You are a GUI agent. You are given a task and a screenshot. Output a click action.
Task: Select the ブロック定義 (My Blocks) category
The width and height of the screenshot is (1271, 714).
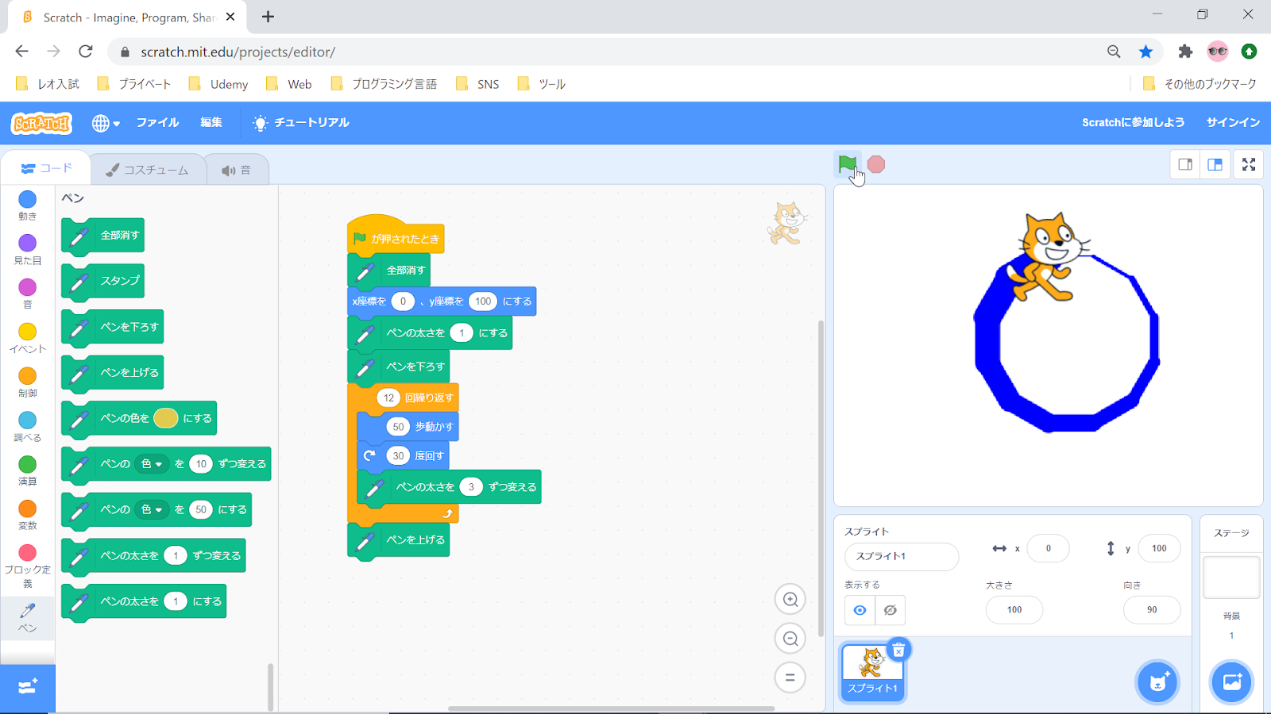27,566
